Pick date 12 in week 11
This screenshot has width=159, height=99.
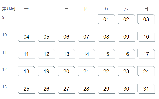click(x=46, y=54)
